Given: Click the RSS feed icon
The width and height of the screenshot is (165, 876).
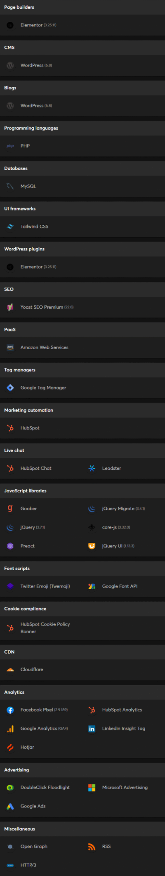Looking at the screenshot, I should [x=92, y=847].
